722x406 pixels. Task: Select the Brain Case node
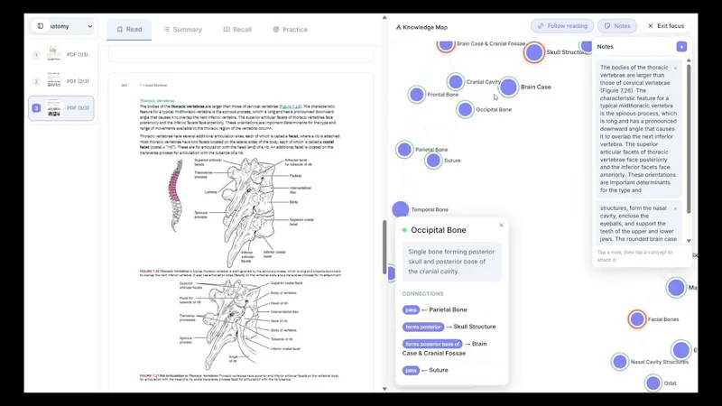pyautogui.click(x=508, y=87)
